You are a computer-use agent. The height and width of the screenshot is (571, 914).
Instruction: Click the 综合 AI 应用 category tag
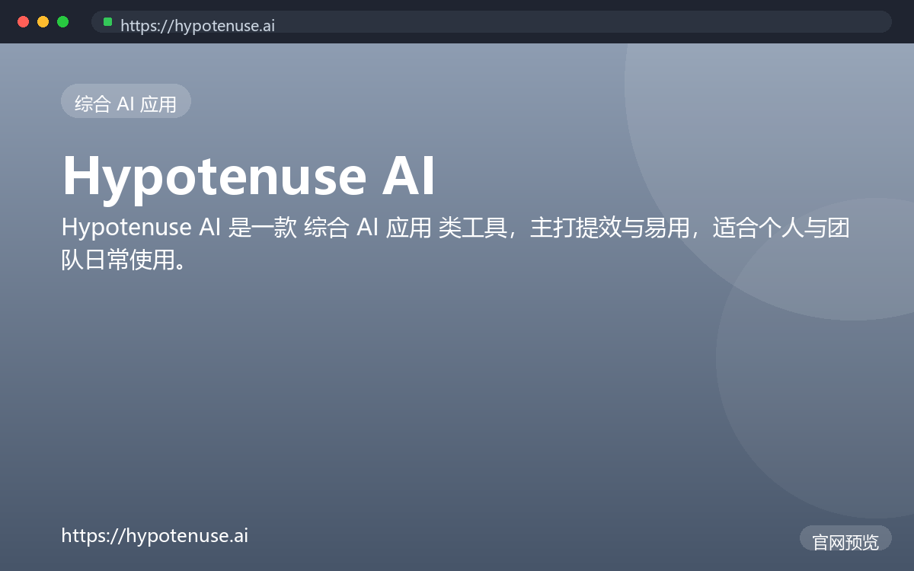coord(126,101)
